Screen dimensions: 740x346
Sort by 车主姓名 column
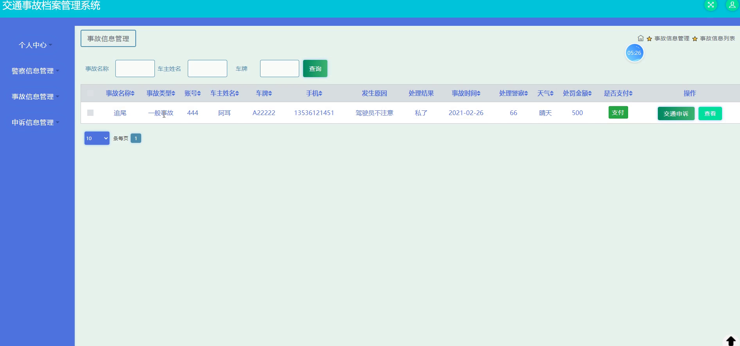pos(225,93)
